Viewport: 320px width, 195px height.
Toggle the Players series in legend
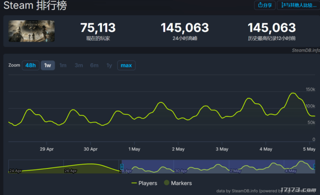[x=148, y=183]
